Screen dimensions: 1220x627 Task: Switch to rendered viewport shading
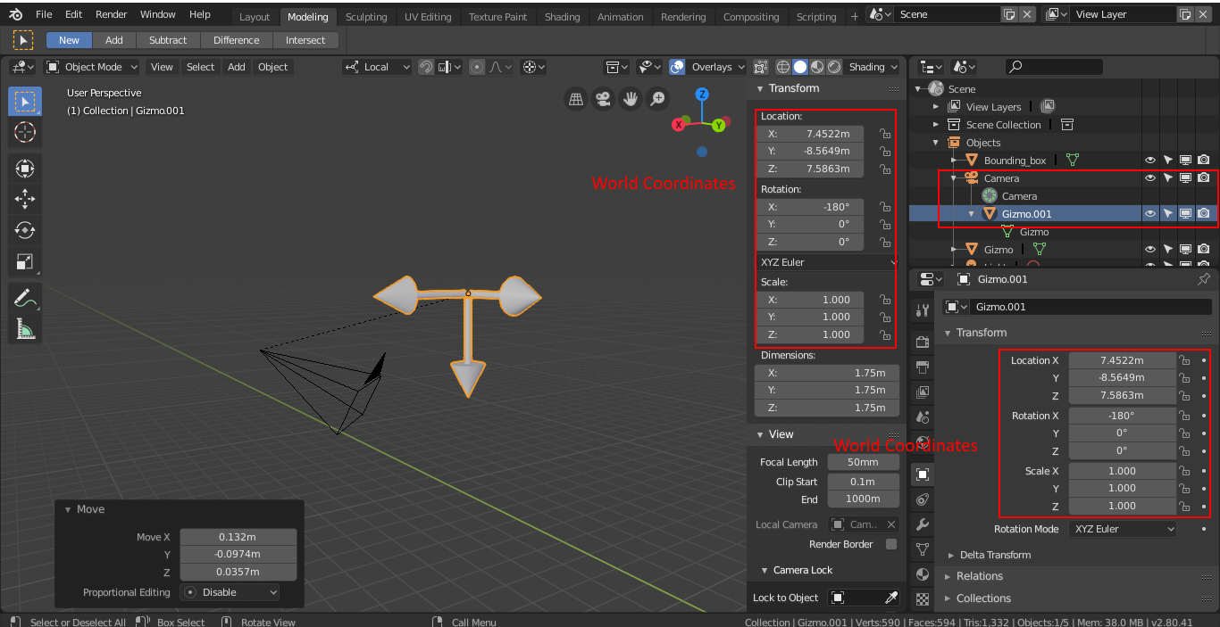click(834, 67)
